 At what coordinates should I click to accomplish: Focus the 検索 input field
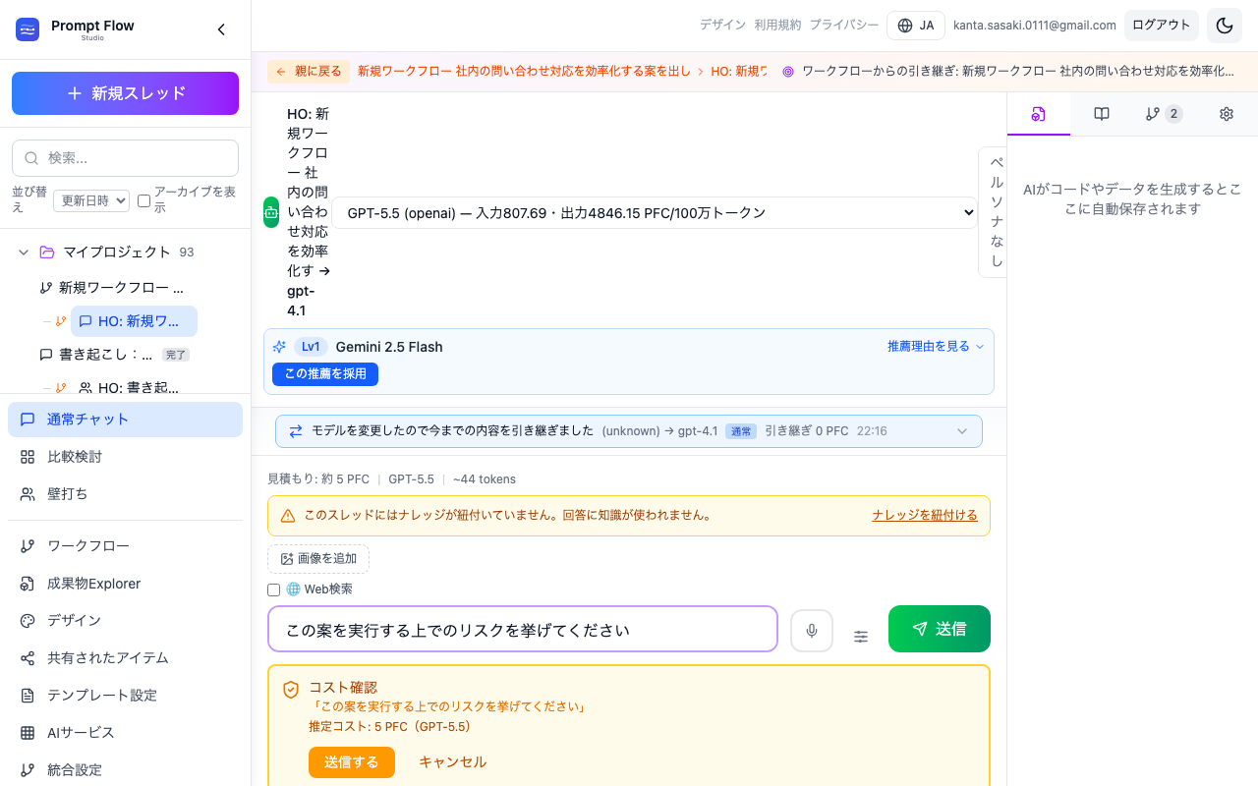coord(125,158)
